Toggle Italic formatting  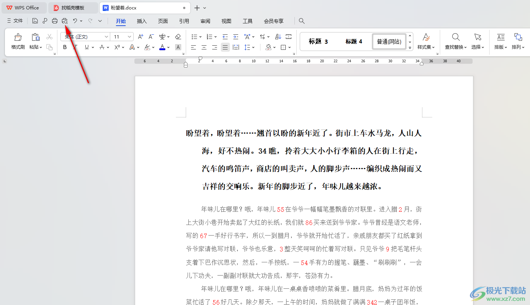[75, 47]
